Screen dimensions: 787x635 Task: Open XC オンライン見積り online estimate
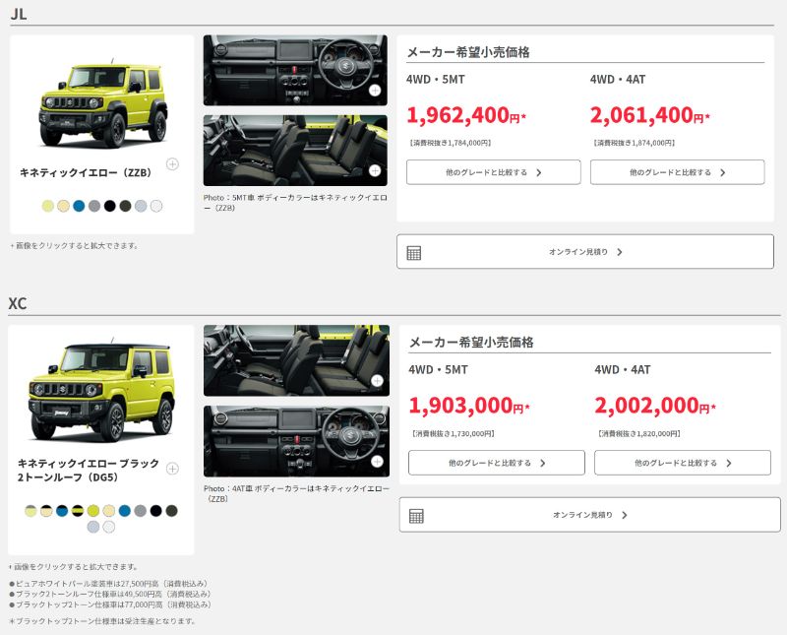(589, 515)
